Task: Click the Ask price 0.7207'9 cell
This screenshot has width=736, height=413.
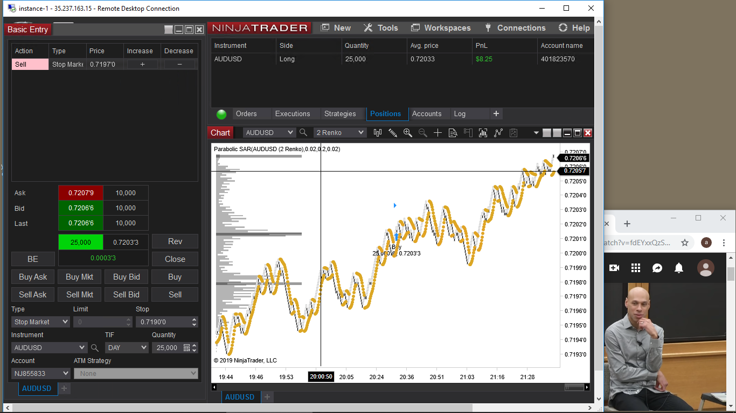Action: [80, 193]
